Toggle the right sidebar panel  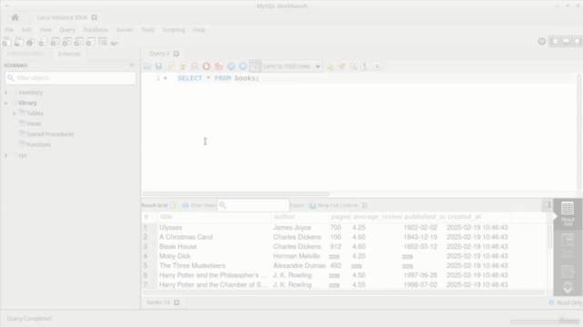click(578, 42)
